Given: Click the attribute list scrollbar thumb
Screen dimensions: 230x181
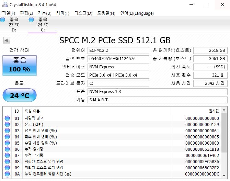Looking at the screenshot, I should point(224,133).
